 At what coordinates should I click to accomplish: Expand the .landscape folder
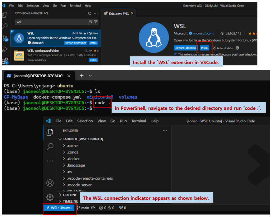coord(74,165)
